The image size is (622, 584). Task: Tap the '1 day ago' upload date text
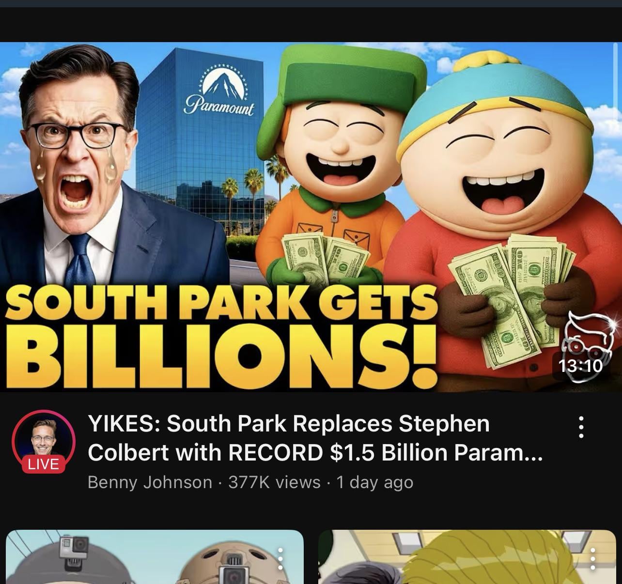(x=375, y=482)
